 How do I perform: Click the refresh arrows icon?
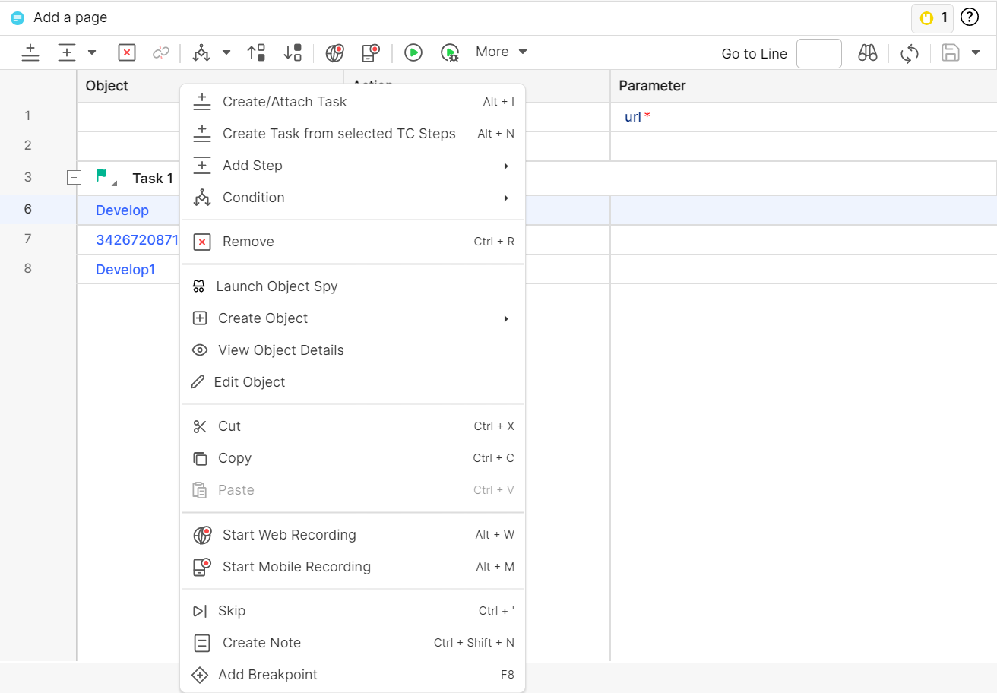[x=909, y=53]
